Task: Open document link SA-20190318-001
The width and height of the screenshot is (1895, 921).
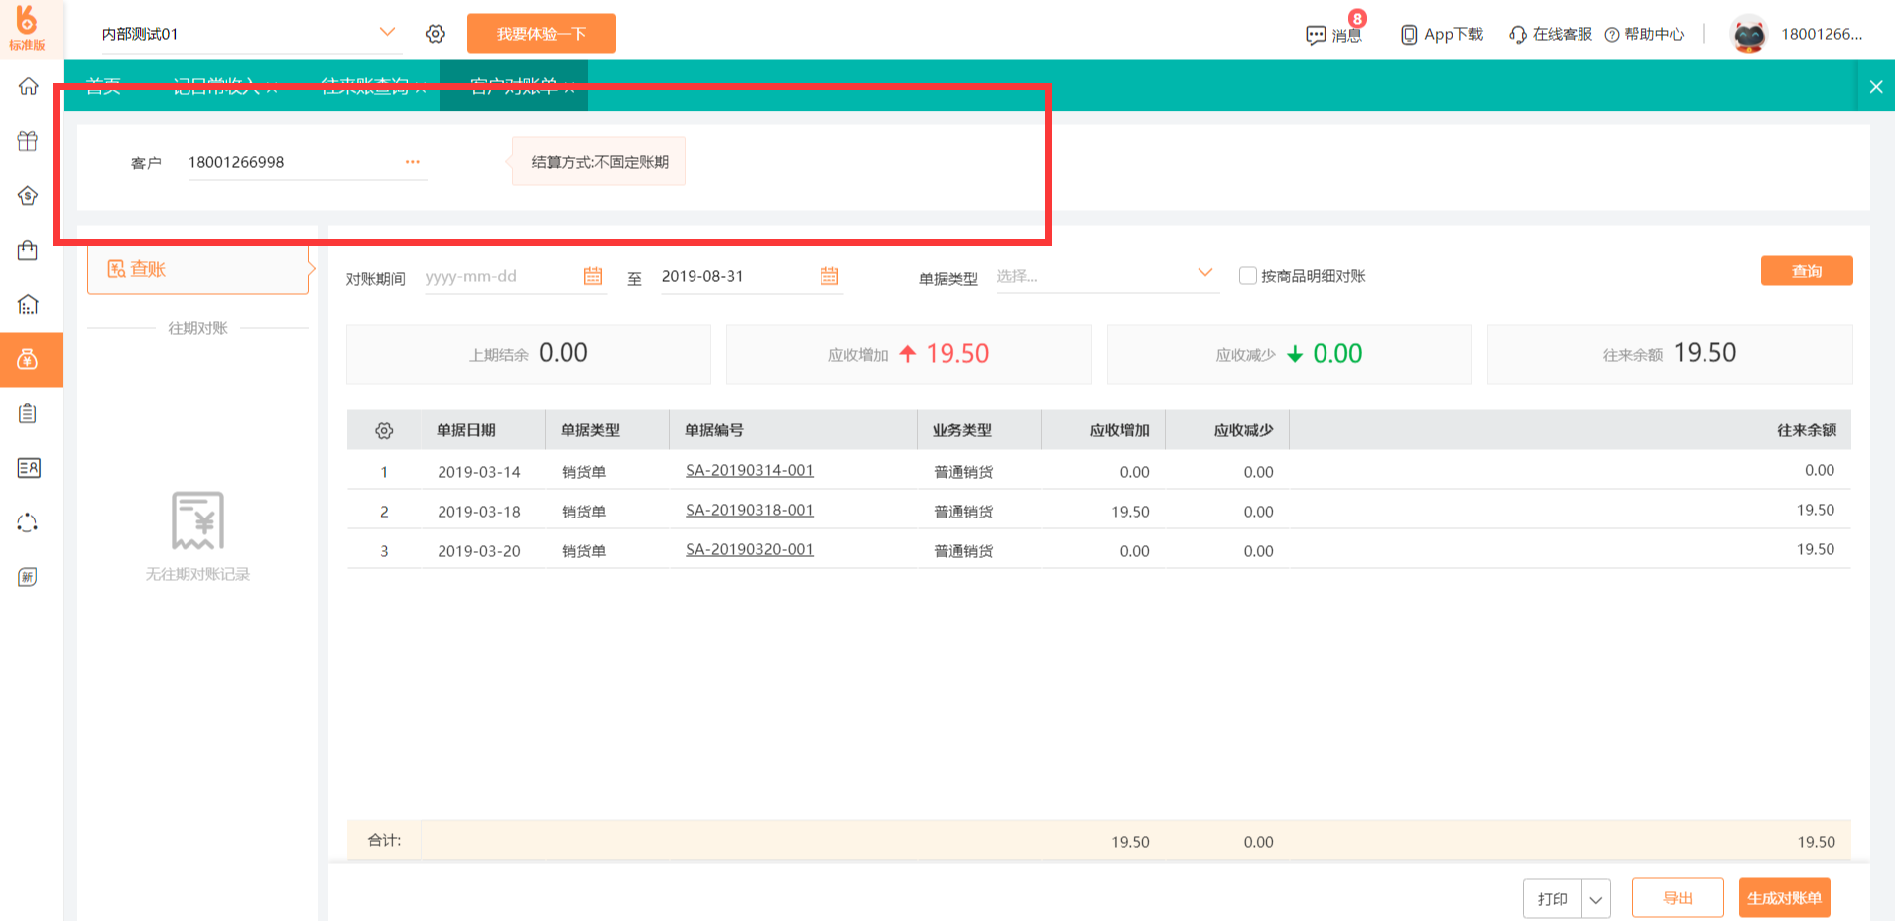Action: point(749,511)
